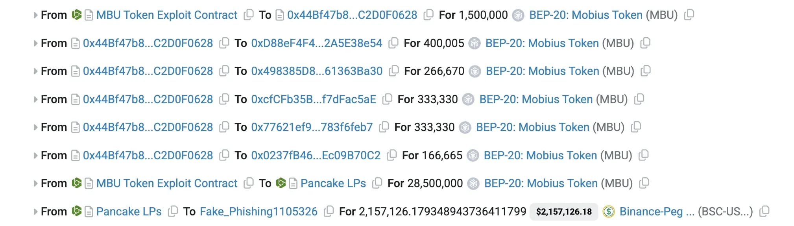Click the Binance-Peg USD token icon
This screenshot has width=794, height=226.
pyautogui.click(x=609, y=211)
